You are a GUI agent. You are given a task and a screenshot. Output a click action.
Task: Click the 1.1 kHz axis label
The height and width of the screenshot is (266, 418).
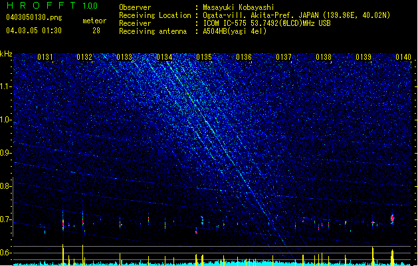[x=6, y=86]
